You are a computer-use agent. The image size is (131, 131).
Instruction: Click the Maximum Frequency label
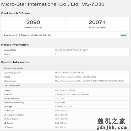[x=14, y=102]
